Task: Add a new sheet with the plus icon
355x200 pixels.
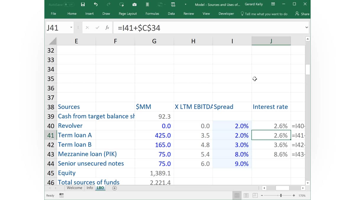Action: click(x=114, y=188)
